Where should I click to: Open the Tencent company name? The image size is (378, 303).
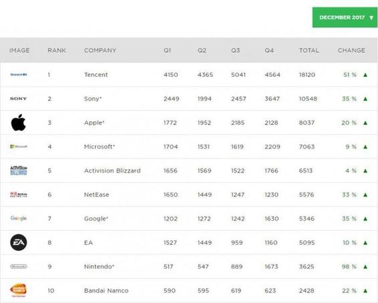click(96, 75)
